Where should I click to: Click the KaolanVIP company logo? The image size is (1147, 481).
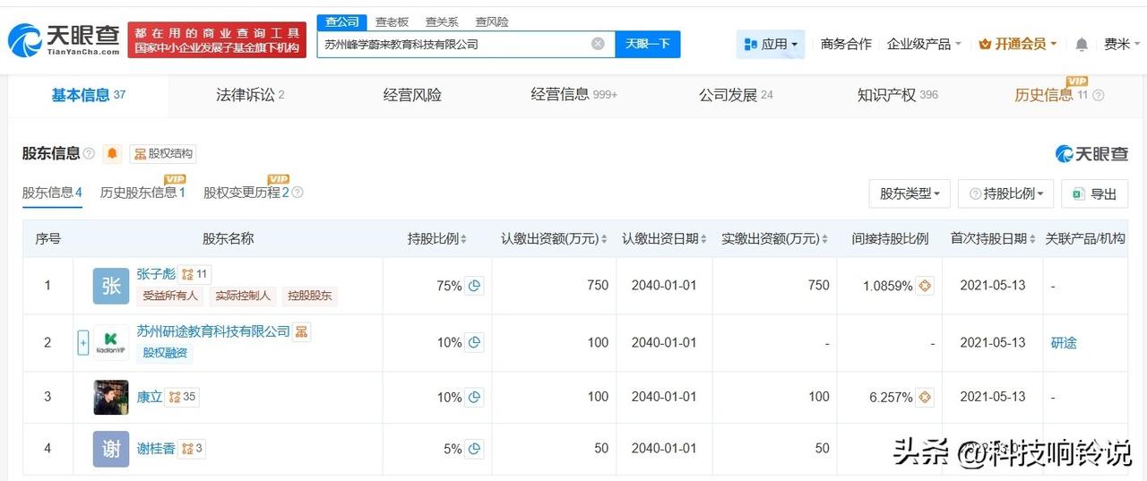point(111,342)
